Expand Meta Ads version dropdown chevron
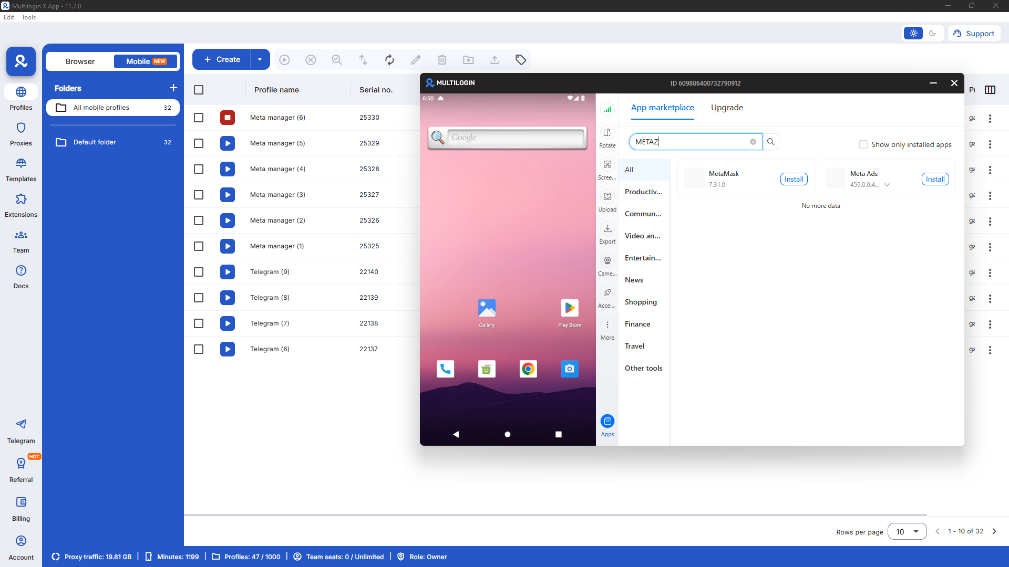The height and width of the screenshot is (567, 1009). point(887,185)
